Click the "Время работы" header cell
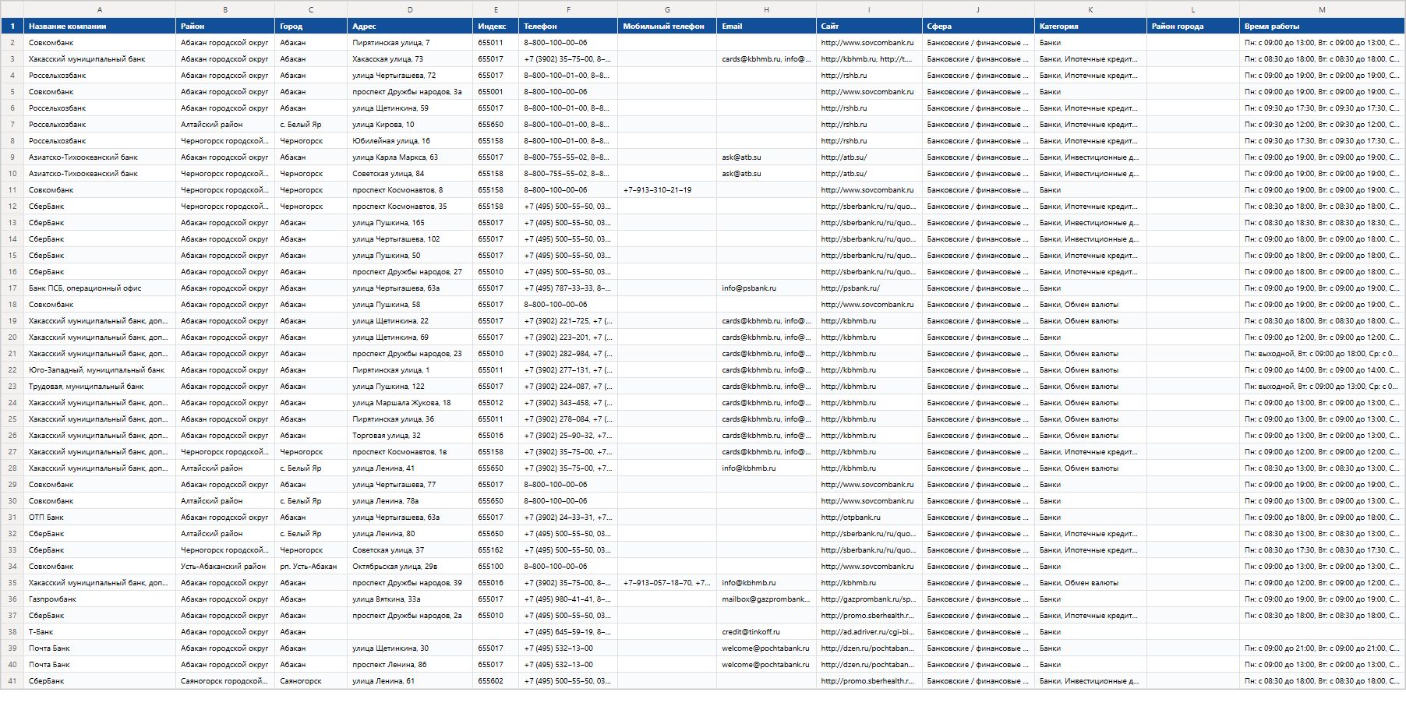This screenshot has width=1406, height=703. click(1322, 26)
